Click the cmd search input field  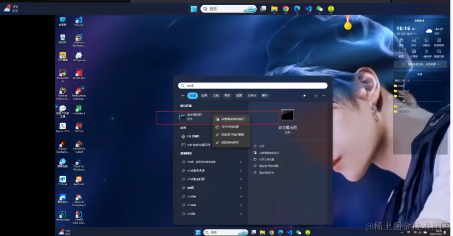(x=253, y=85)
